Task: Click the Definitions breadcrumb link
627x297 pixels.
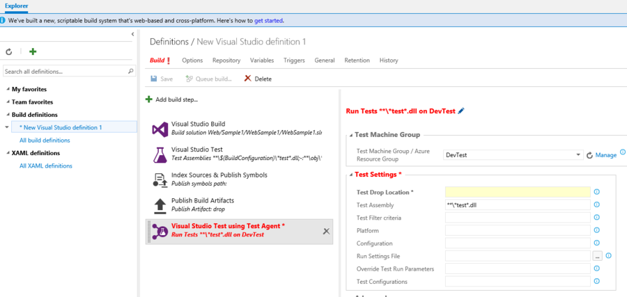Action: click(169, 42)
